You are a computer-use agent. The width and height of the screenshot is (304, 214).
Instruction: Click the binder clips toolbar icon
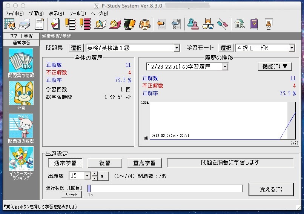coord(193,24)
